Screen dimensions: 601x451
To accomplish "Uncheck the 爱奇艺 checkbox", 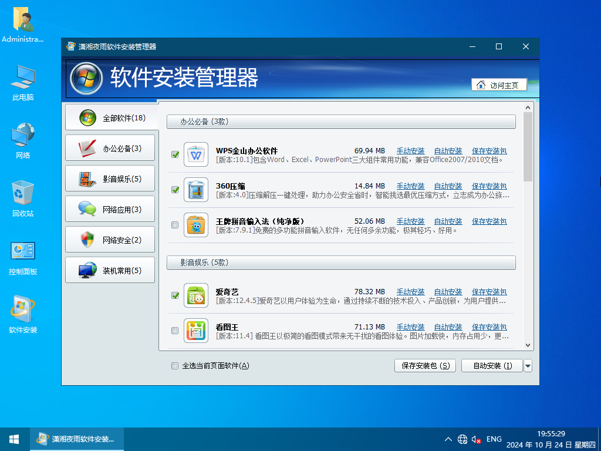I will 175,295.
